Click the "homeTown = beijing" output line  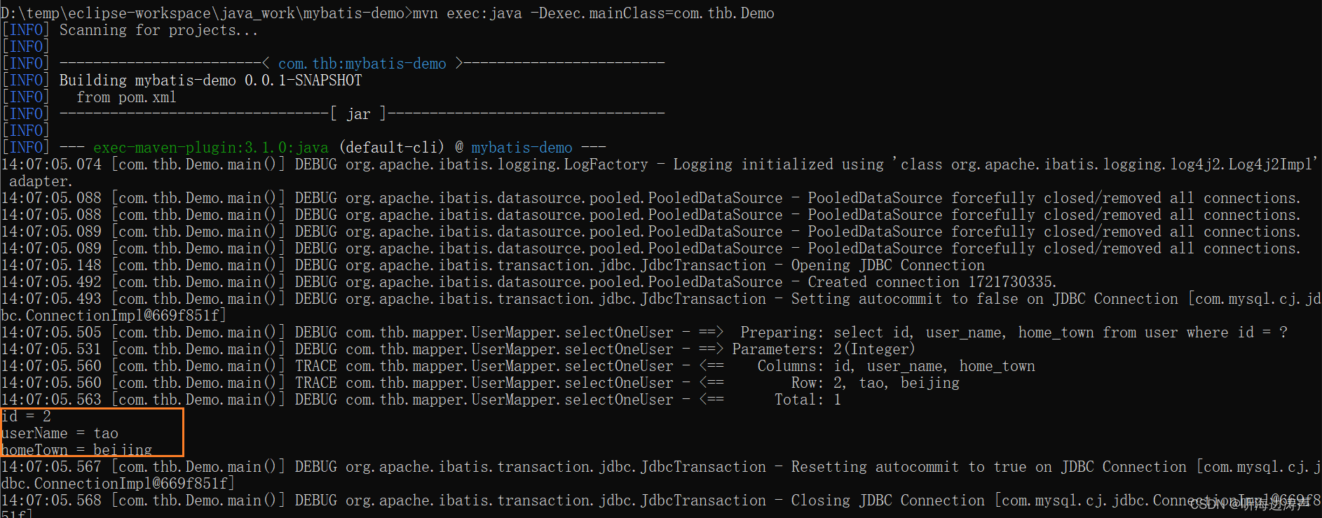point(76,449)
